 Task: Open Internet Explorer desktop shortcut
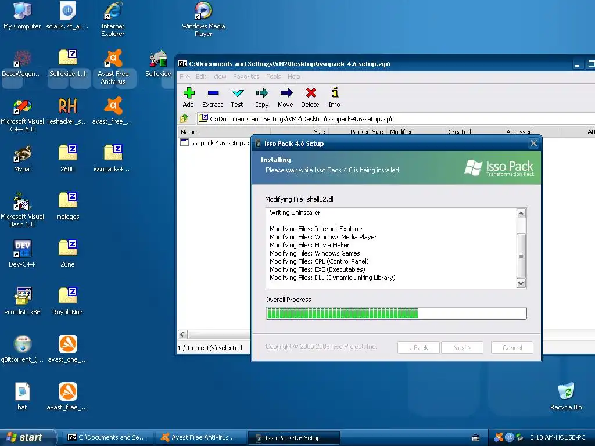[x=113, y=20]
